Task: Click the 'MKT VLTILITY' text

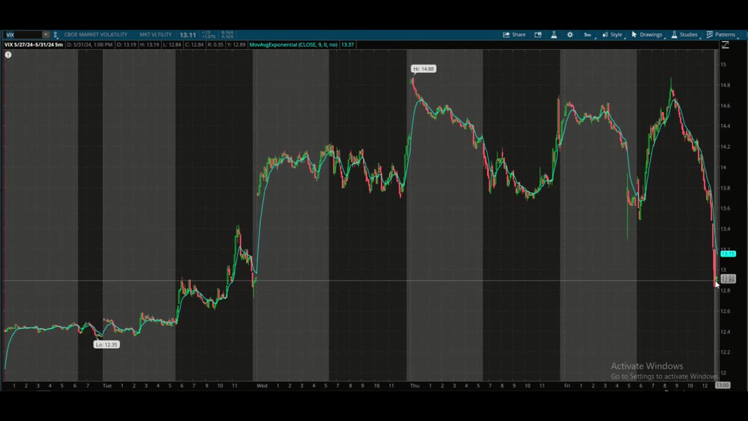Action: click(155, 35)
